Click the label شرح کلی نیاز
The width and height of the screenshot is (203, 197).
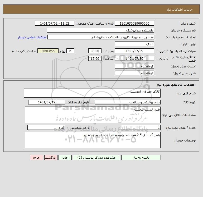186,93
